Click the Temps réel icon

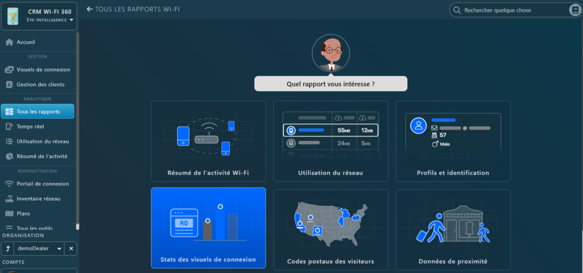[9, 126]
